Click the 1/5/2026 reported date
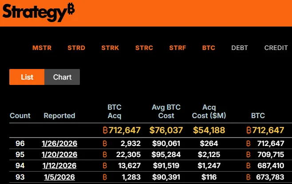This screenshot has width=292, height=184. [x=59, y=176]
